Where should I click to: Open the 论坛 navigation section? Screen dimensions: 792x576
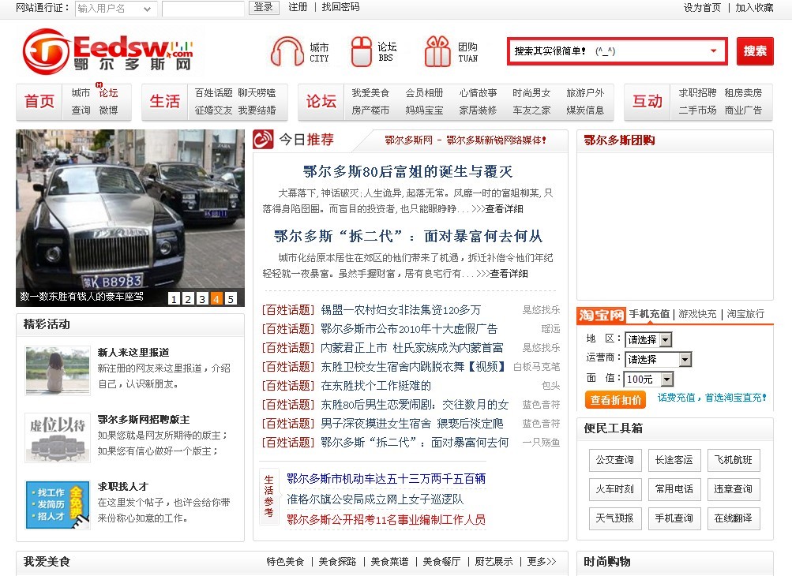(321, 102)
